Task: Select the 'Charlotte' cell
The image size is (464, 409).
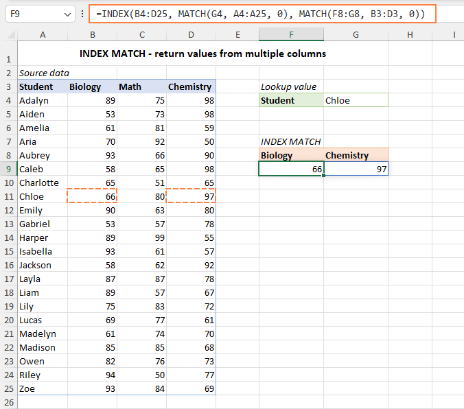Action: (43, 183)
